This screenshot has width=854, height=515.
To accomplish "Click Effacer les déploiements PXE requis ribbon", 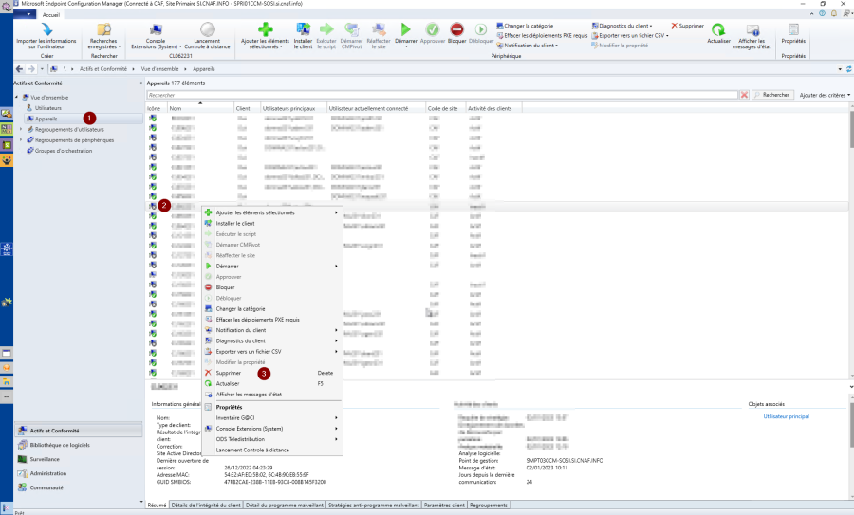I will click(542, 35).
